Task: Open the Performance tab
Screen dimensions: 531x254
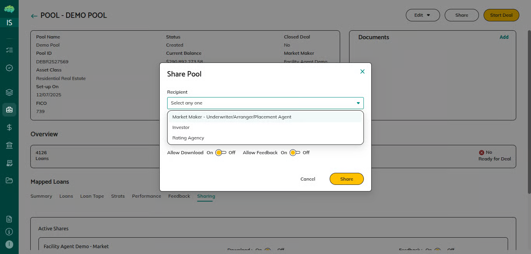Action: tap(147, 196)
